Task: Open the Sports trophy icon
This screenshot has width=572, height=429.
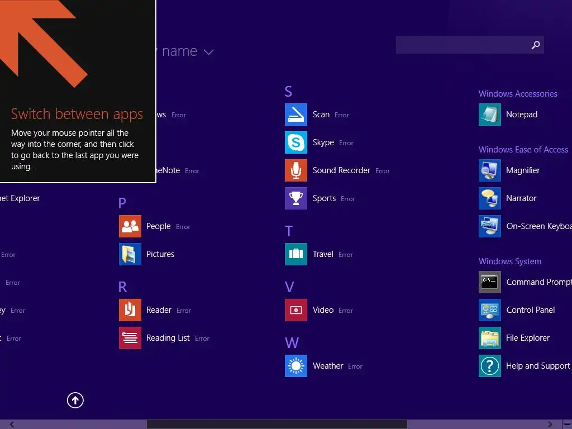Action: click(x=296, y=198)
